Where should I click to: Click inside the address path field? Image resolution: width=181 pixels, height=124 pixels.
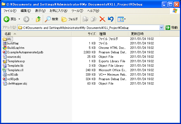coord(89,28)
